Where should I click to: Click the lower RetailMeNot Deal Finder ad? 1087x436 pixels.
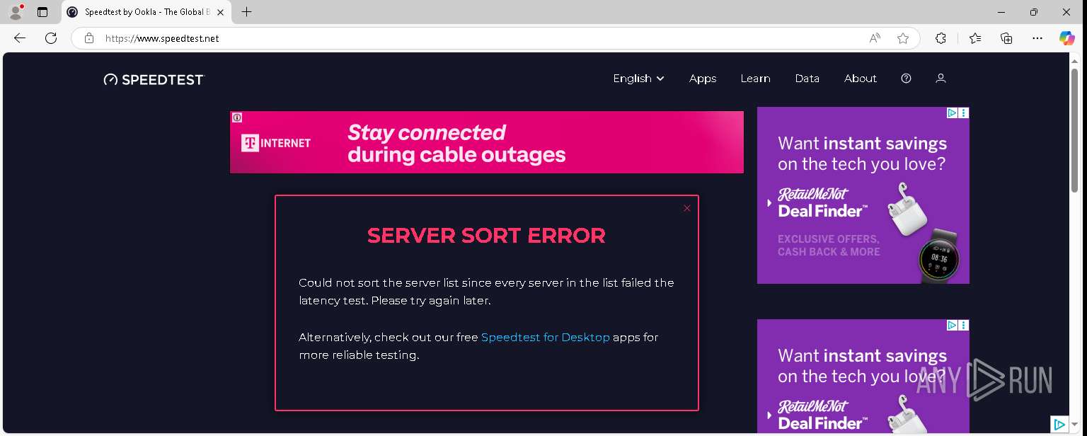[863, 376]
